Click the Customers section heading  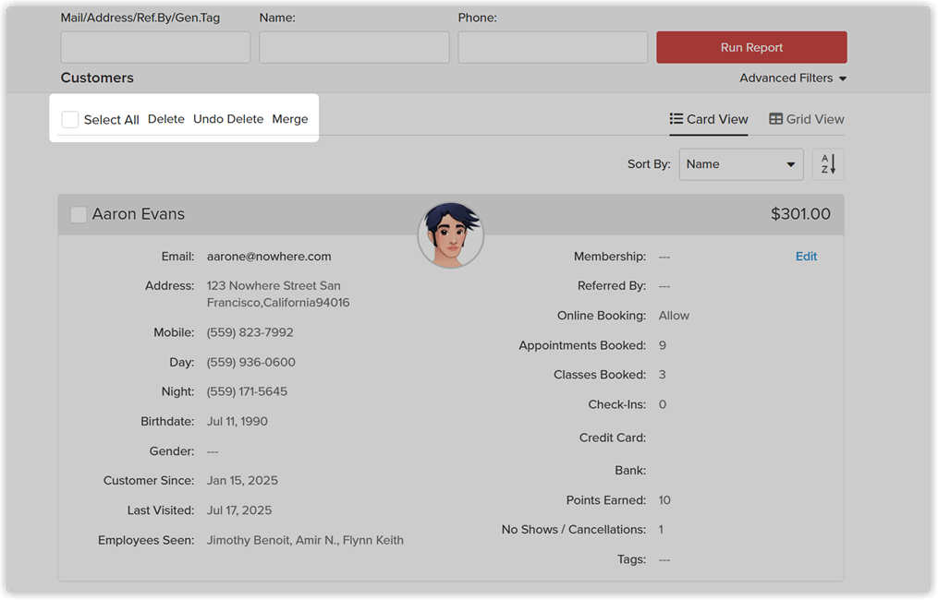click(x=97, y=78)
